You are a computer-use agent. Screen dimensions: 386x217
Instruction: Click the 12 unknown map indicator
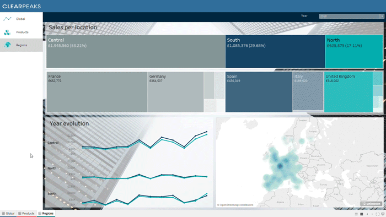371,204
